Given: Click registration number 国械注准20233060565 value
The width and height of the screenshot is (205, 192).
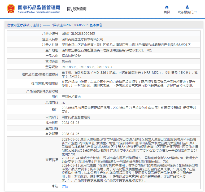Looking at the screenshot, I should click(78, 34).
